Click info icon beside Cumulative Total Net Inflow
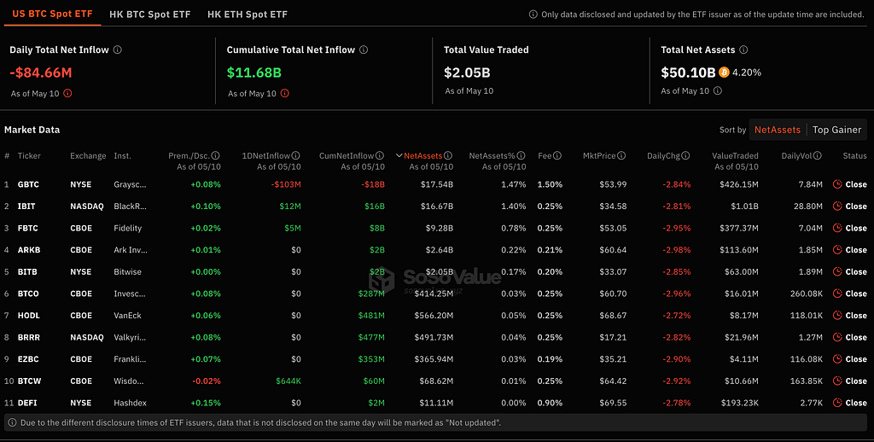The height and width of the screenshot is (442, 874). point(364,49)
